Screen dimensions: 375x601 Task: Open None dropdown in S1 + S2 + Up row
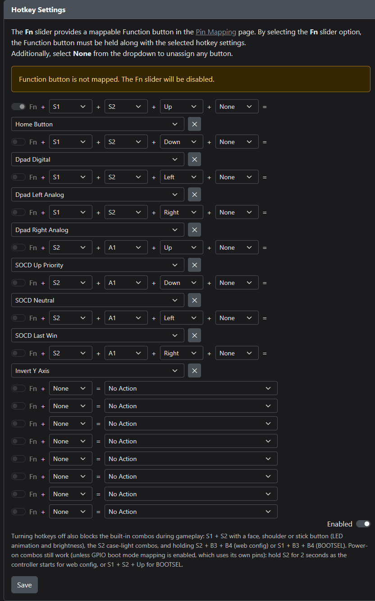click(237, 107)
